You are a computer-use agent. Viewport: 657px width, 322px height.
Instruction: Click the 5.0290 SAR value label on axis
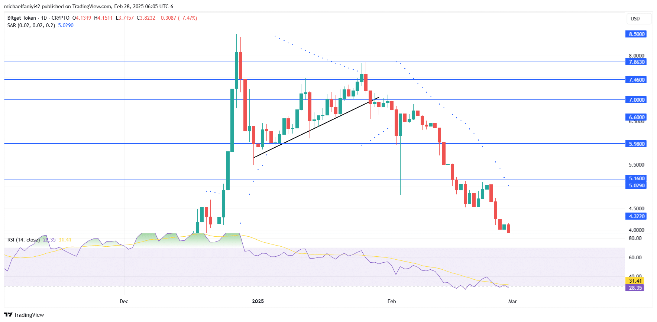[636, 185]
